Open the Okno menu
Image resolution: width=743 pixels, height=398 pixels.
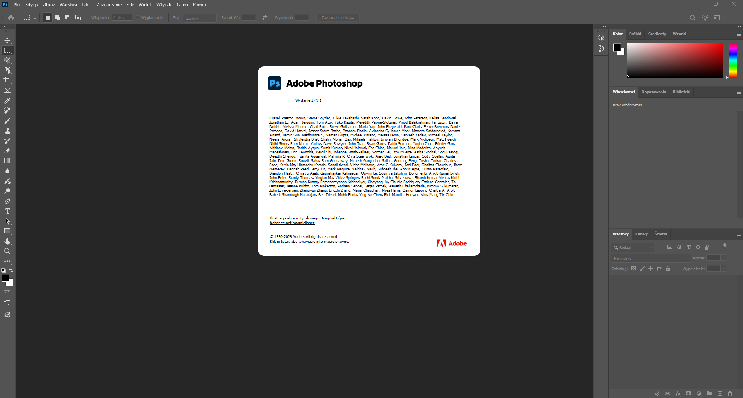pyautogui.click(x=182, y=5)
